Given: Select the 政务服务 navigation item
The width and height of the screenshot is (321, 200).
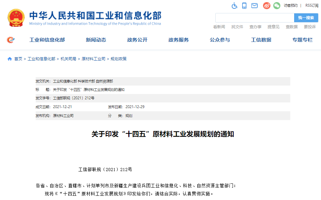Looking at the screenshot, I should (179, 40).
